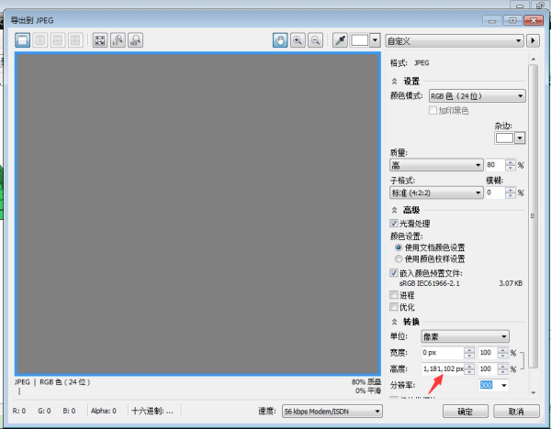Open the 颜色模式 RGB dropdown
The image size is (551, 429).
coord(477,96)
